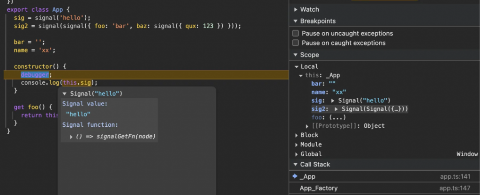Collapse the Local scope arrow

[297, 67]
